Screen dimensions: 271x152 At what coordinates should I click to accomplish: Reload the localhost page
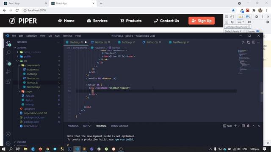coord(17,10)
